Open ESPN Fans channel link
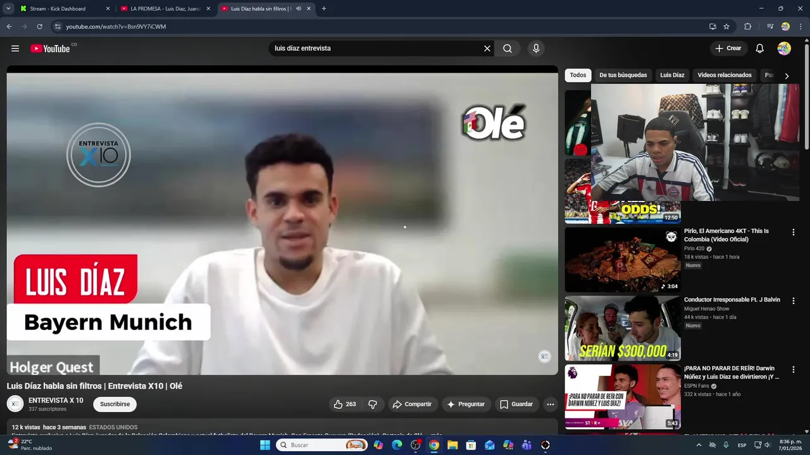 click(697, 386)
